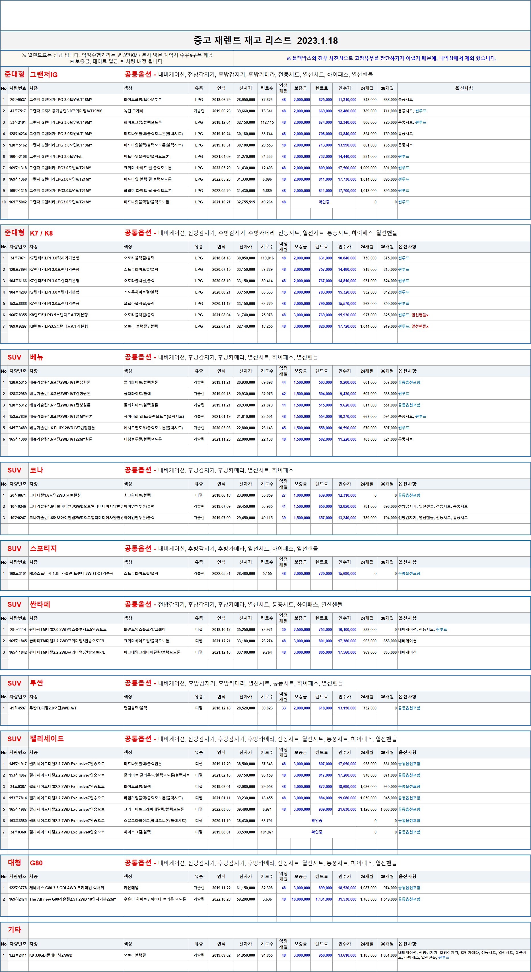Select the new-car price '28,950,000'
Image resolution: width=531 pixels, height=972 pixels.
point(246,100)
